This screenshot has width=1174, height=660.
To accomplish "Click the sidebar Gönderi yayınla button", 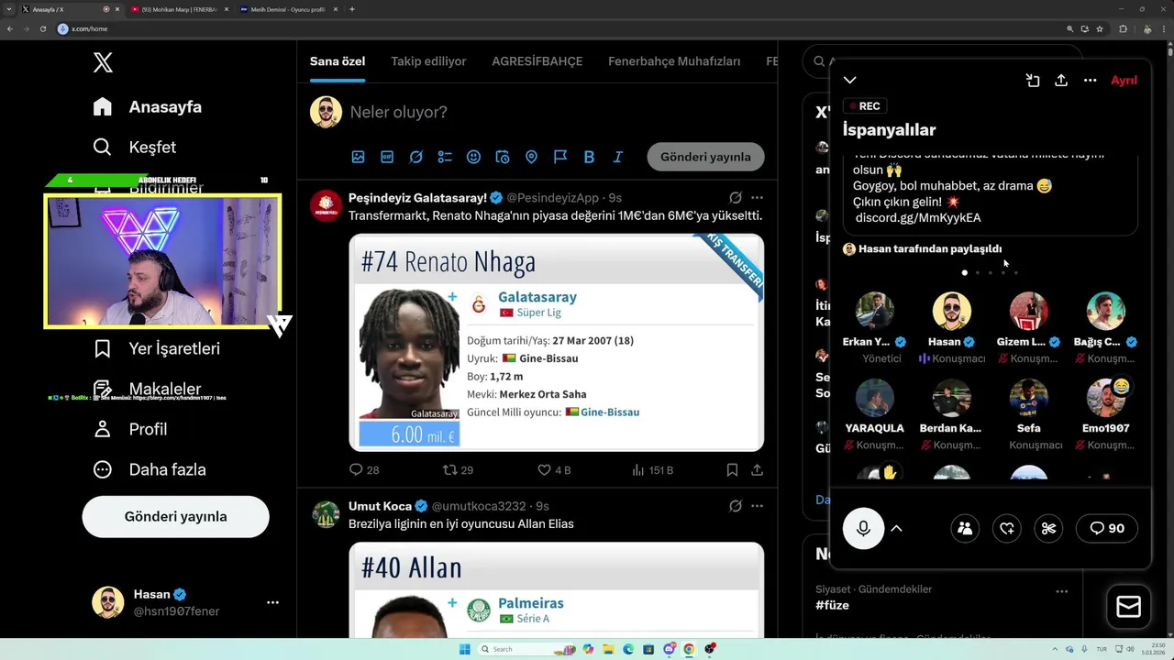I will [x=175, y=516].
